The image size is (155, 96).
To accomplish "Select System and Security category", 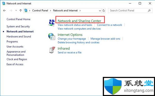I will pyautogui.click(x=18, y=27).
